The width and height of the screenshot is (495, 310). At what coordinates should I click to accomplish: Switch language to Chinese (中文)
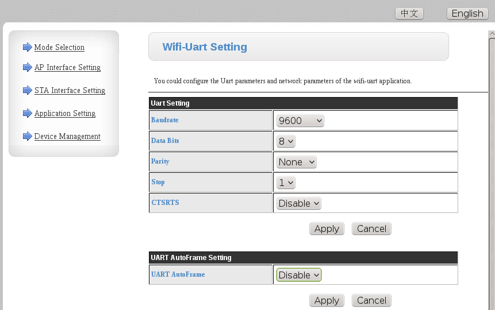pos(409,14)
